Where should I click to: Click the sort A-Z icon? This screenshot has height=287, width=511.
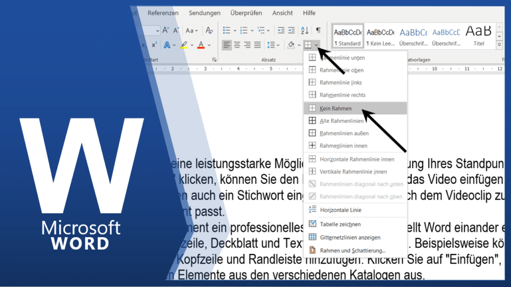pyautogui.click(x=304, y=30)
